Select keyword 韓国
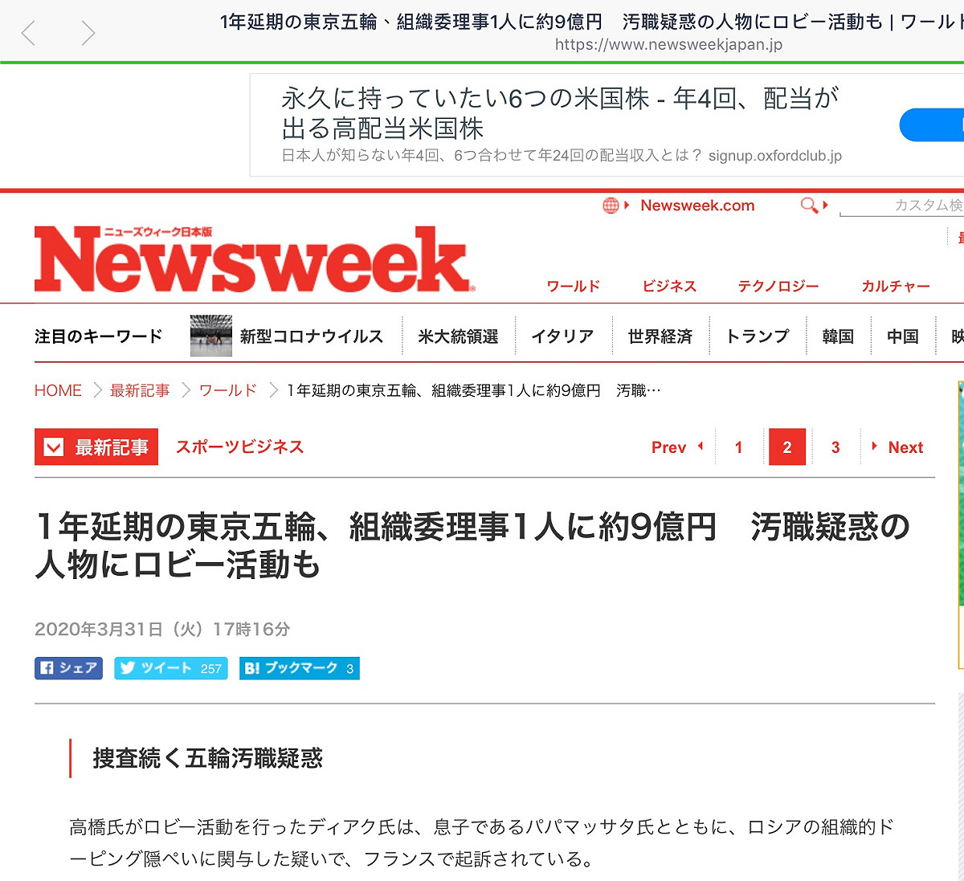Image resolution: width=964 pixels, height=881 pixels. click(838, 336)
